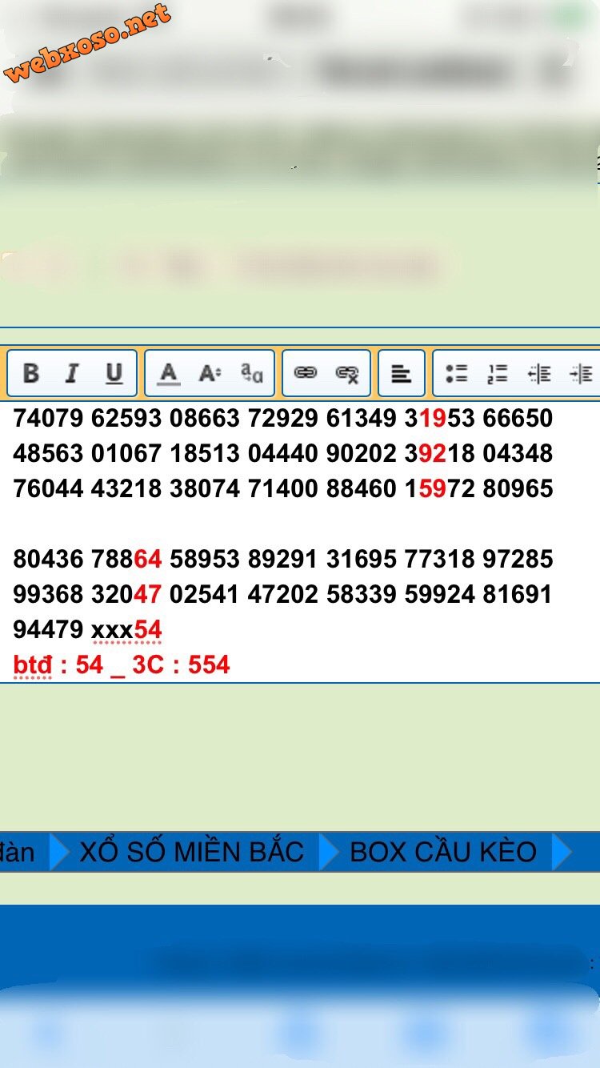Click the number 97285 in the editor

[x=518, y=559]
